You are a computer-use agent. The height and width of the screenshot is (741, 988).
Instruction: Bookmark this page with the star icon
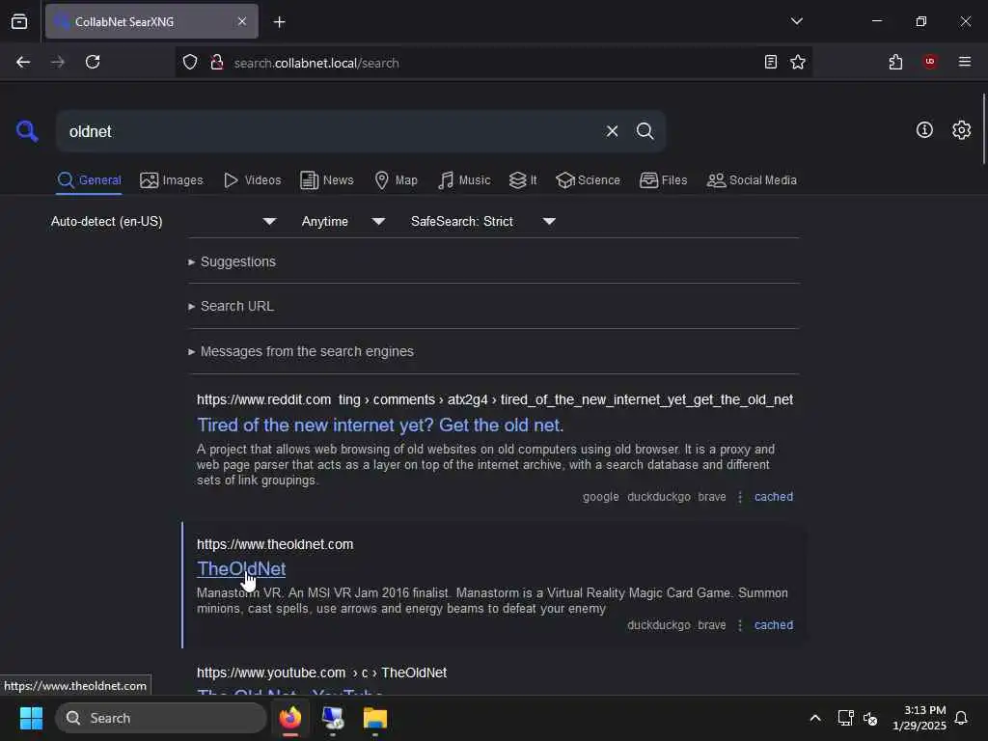point(798,62)
